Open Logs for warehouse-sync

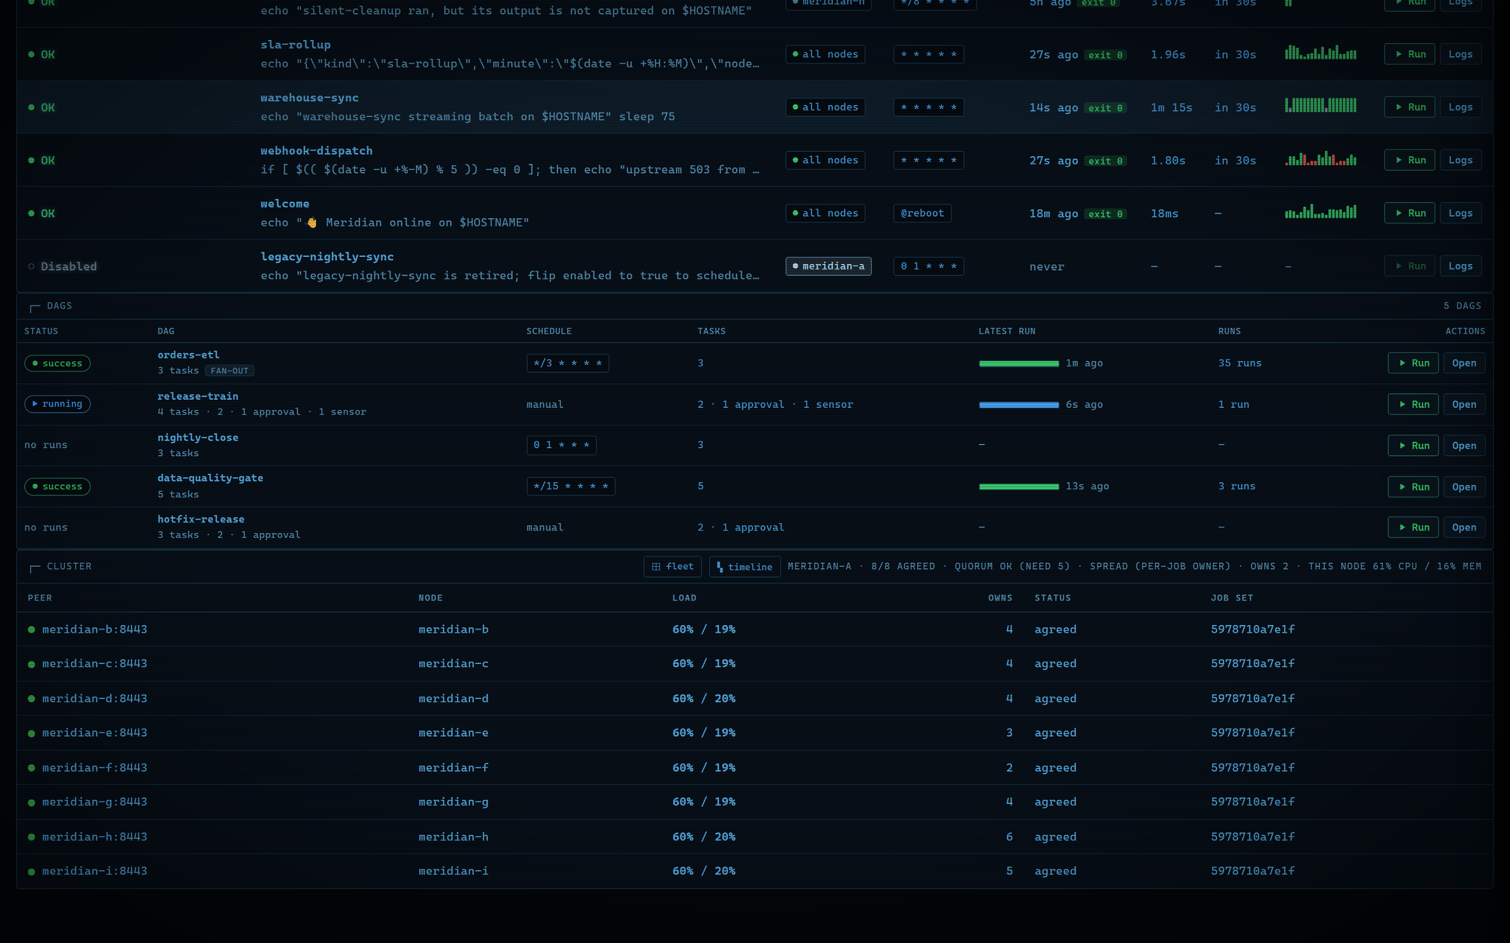click(x=1460, y=107)
